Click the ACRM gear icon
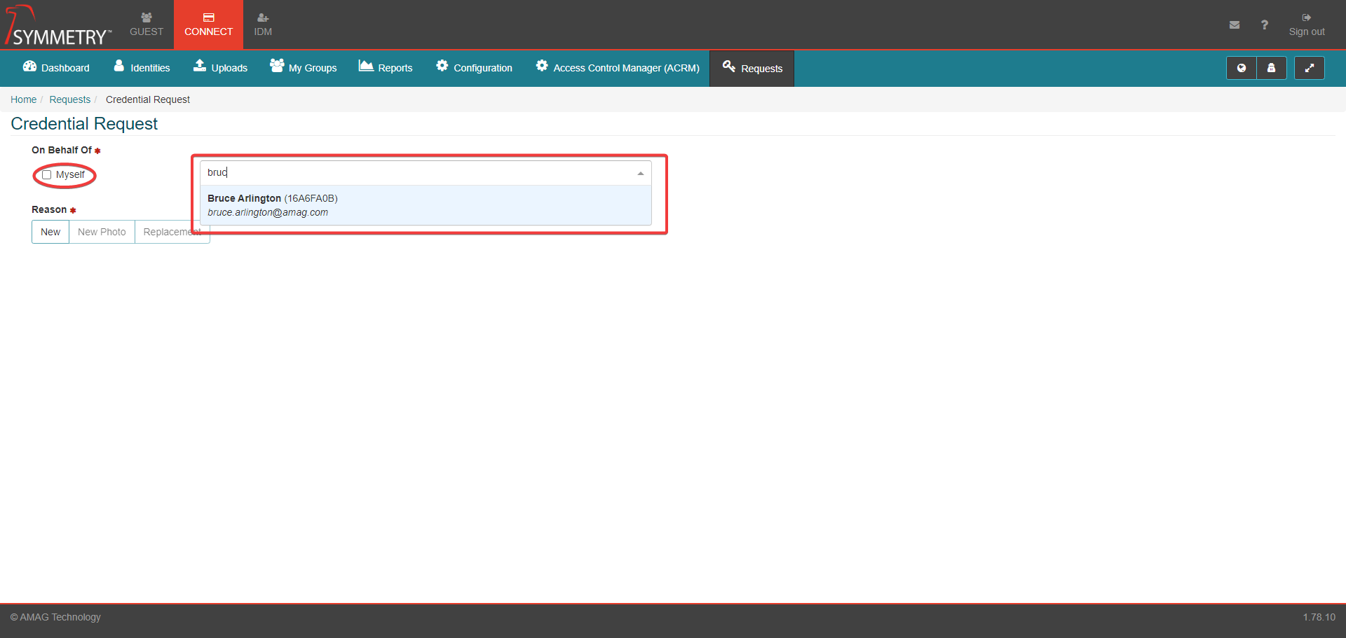 [542, 65]
